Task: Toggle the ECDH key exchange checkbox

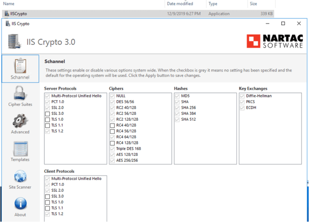Action: pyautogui.click(x=242, y=108)
